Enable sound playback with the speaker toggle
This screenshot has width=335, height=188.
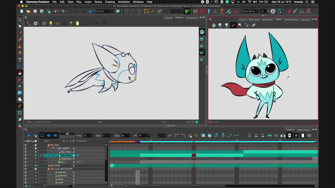point(49,135)
